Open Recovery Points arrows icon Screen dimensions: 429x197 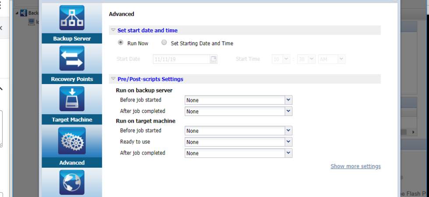coord(72,58)
